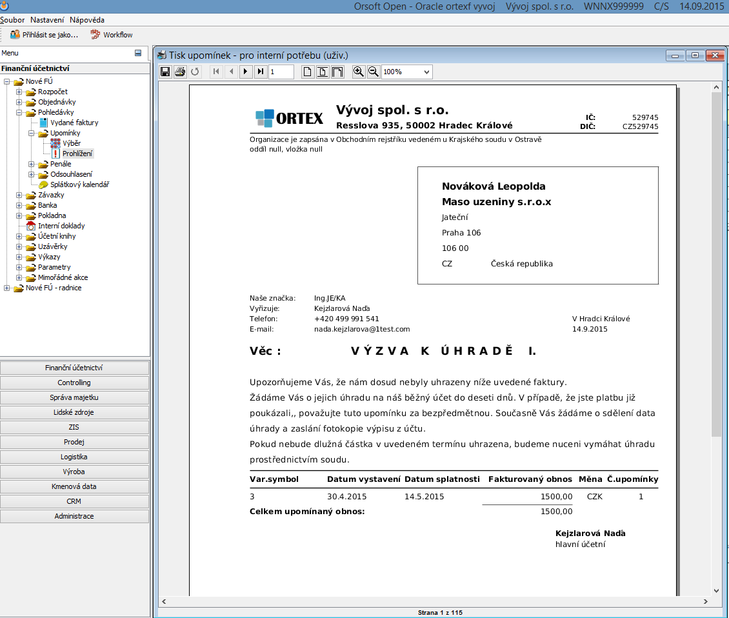Switch to the Controlling module

click(74, 383)
